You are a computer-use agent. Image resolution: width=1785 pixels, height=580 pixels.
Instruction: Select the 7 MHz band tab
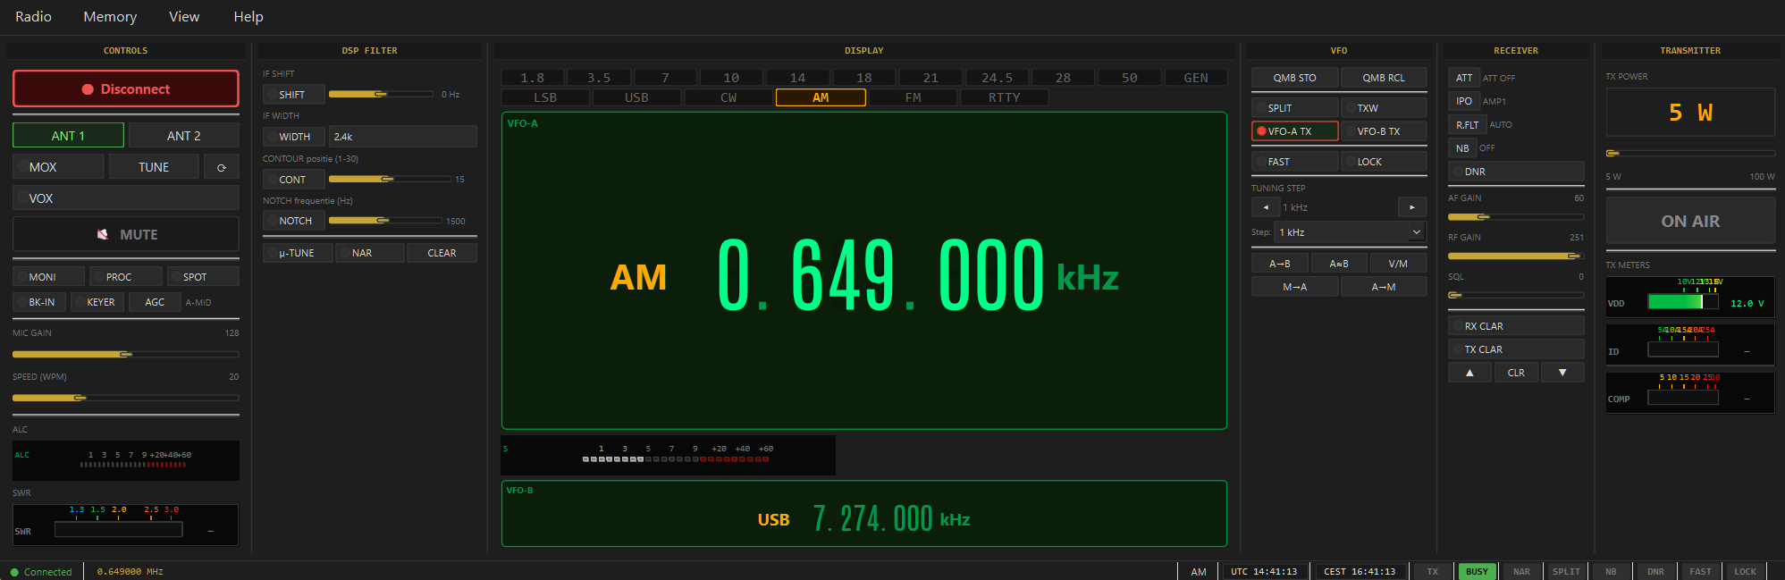point(665,78)
